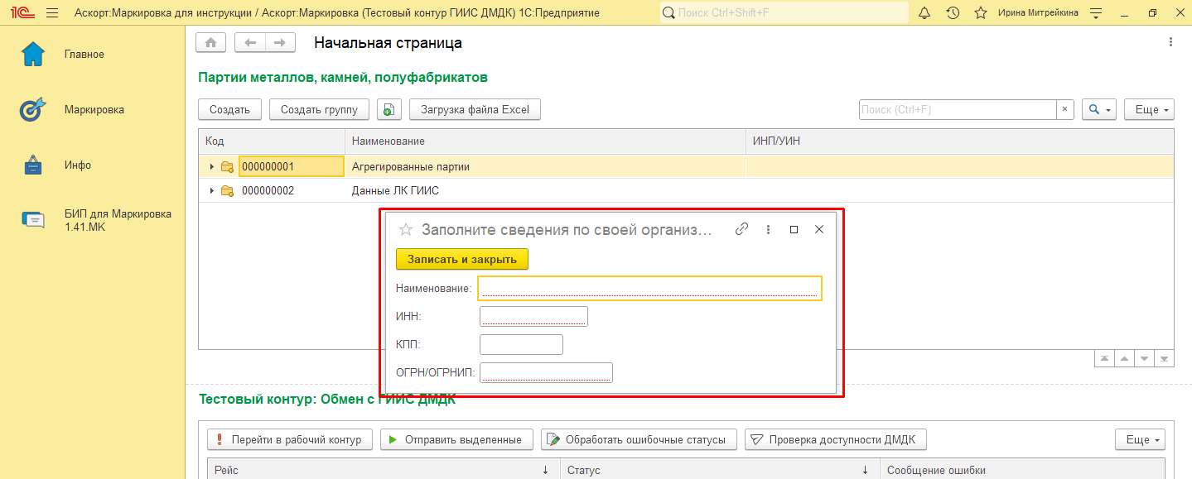Open the upper Еще dropdown menu
The width and height of the screenshot is (1192, 479).
pyautogui.click(x=1149, y=110)
